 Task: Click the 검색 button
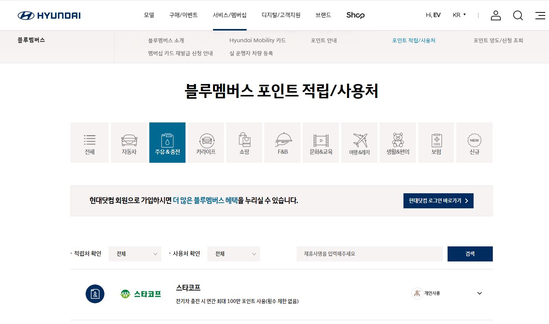click(x=470, y=254)
